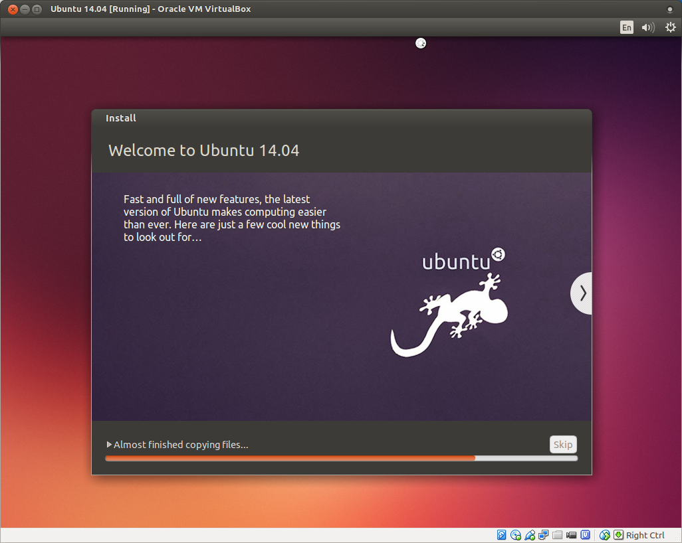Toggle the keyboard capture indicator

(619, 535)
